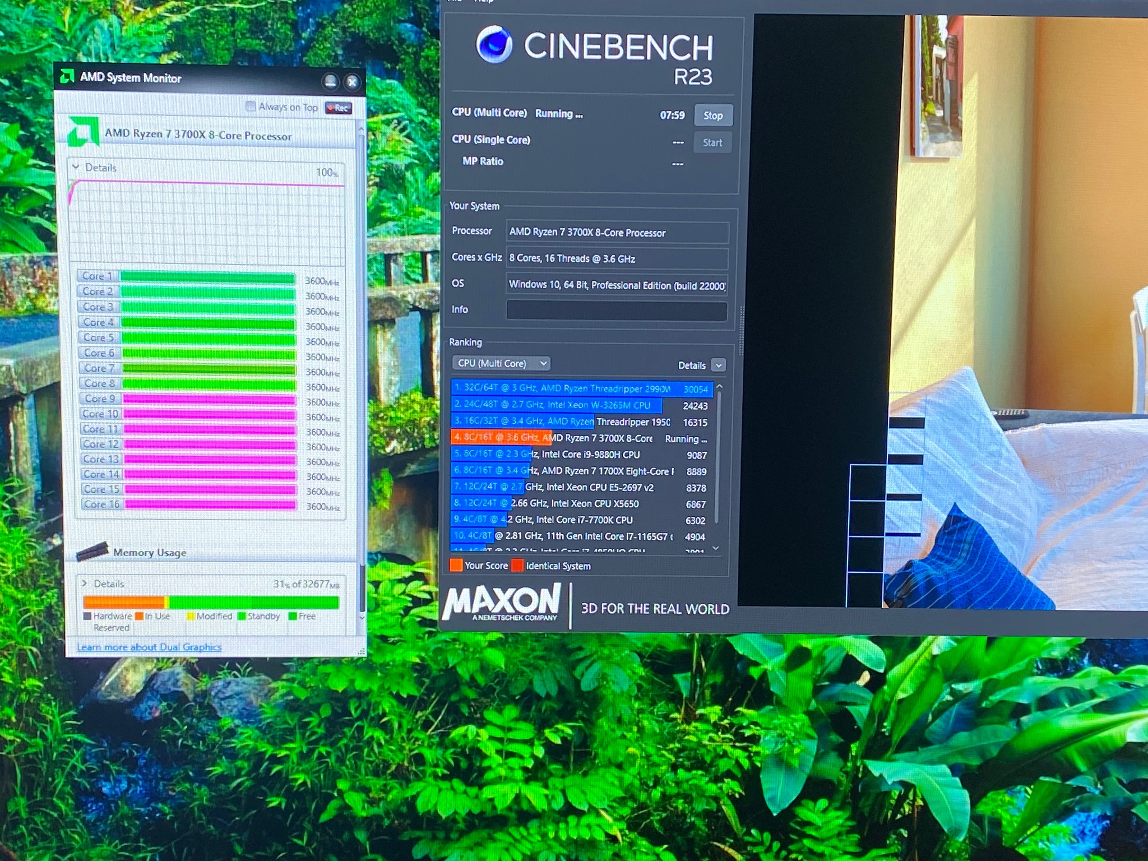Minimize AMD System Monitor window
The image size is (1148, 861).
[330, 82]
